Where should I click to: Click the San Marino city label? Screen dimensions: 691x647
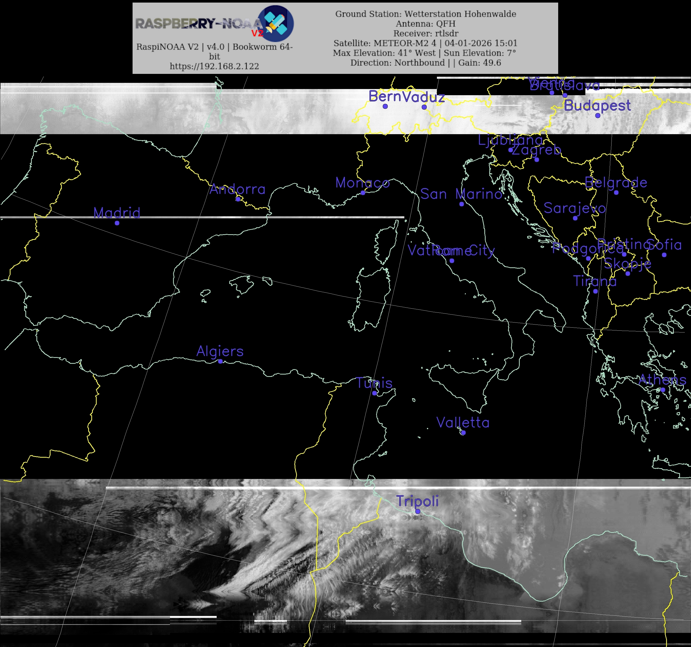pos(461,194)
